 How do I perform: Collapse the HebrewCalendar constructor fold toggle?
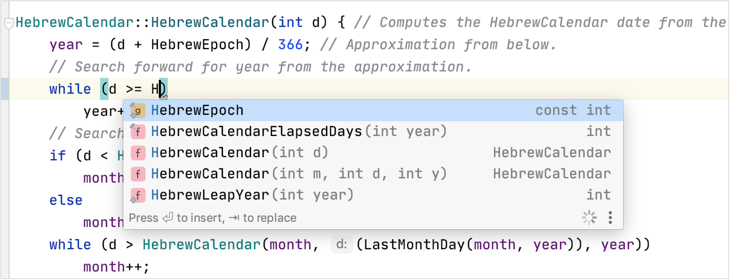coord(7,23)
